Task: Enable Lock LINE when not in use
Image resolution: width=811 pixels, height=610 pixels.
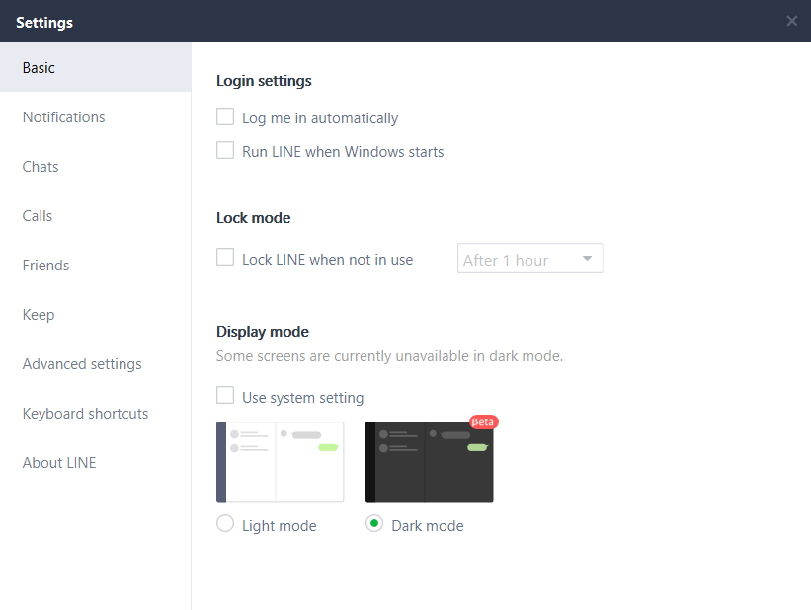Action: click(225, 259)
